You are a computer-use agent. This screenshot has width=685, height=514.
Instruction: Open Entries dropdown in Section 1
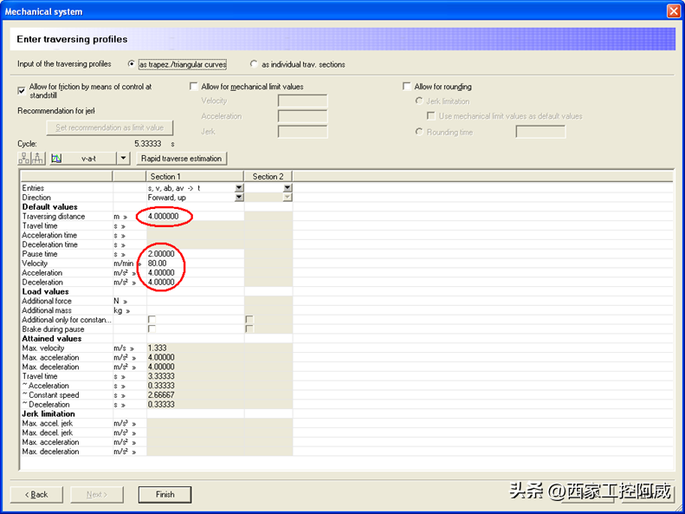239,188
